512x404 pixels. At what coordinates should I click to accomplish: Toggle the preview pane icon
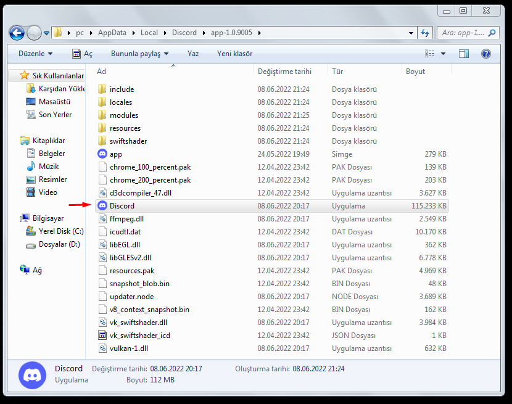tap(464, 54)
